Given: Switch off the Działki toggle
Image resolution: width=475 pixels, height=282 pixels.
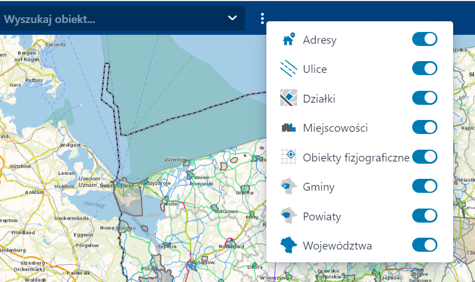Looking at the screenshot, I should click(x=425, y=98).
